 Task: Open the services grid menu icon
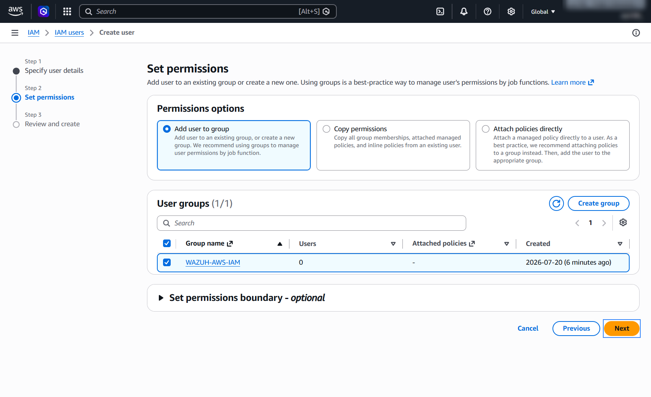[67, 11]
